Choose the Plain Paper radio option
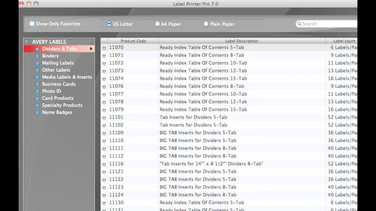The image size is (376, 211). click(206, 24)
